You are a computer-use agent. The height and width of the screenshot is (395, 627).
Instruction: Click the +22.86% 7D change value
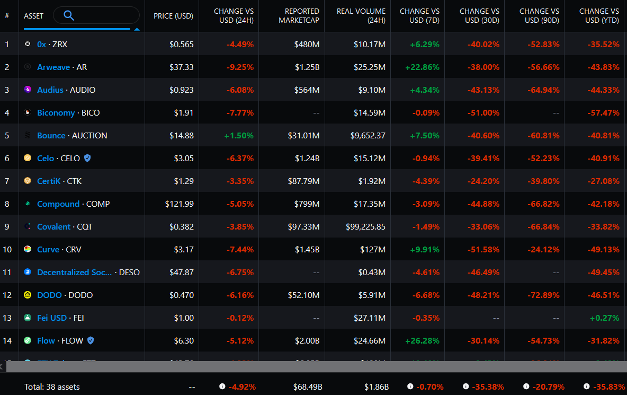(422, 67)
